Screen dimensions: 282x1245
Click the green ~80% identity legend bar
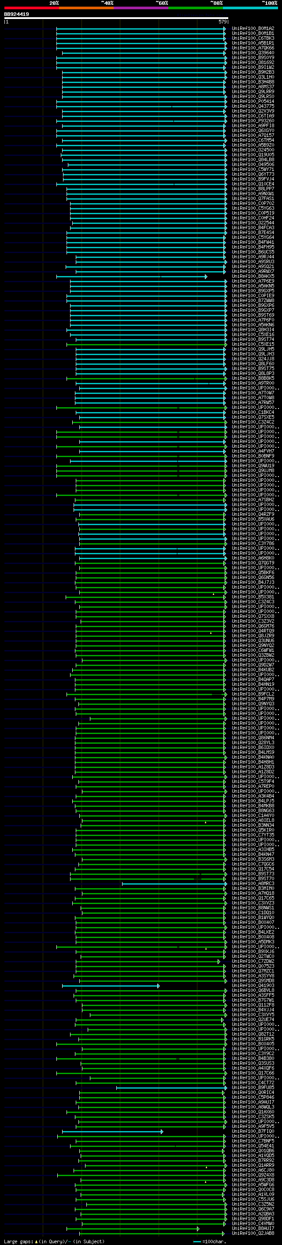click(196, 8)
